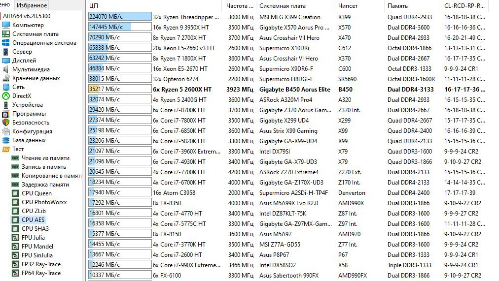Click the Сервер icon in the tree

6,52
